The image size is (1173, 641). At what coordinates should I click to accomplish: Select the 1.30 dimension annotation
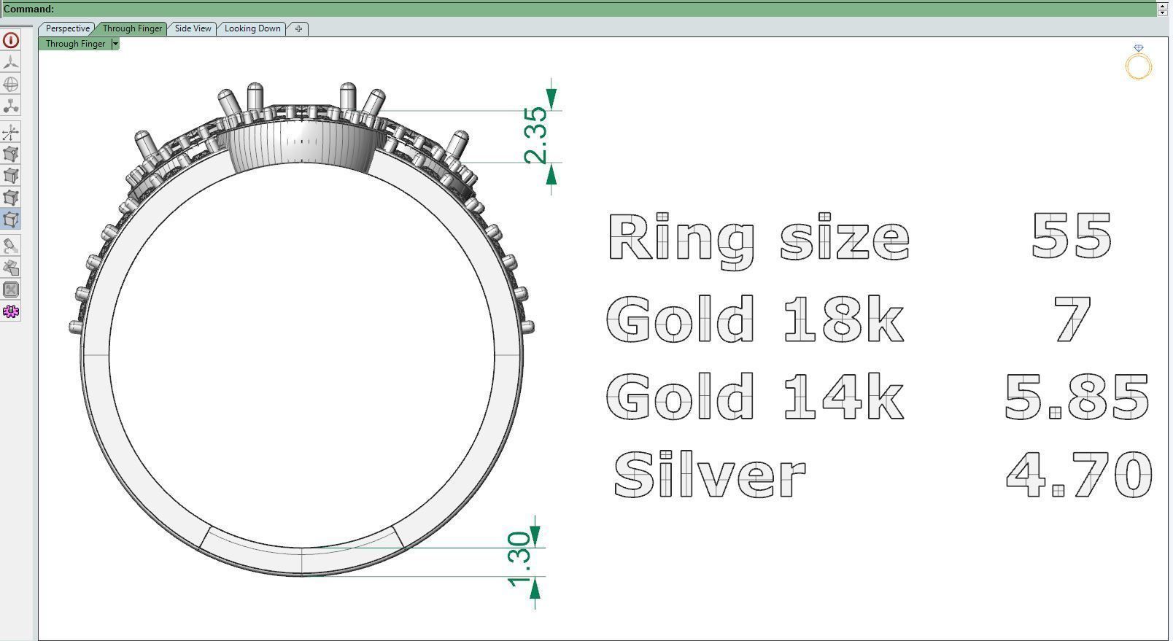(x=519, y=559)
